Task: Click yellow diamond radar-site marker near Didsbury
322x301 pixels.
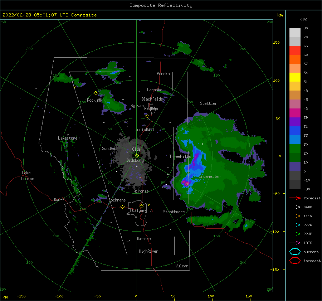Action: point(137,156)
